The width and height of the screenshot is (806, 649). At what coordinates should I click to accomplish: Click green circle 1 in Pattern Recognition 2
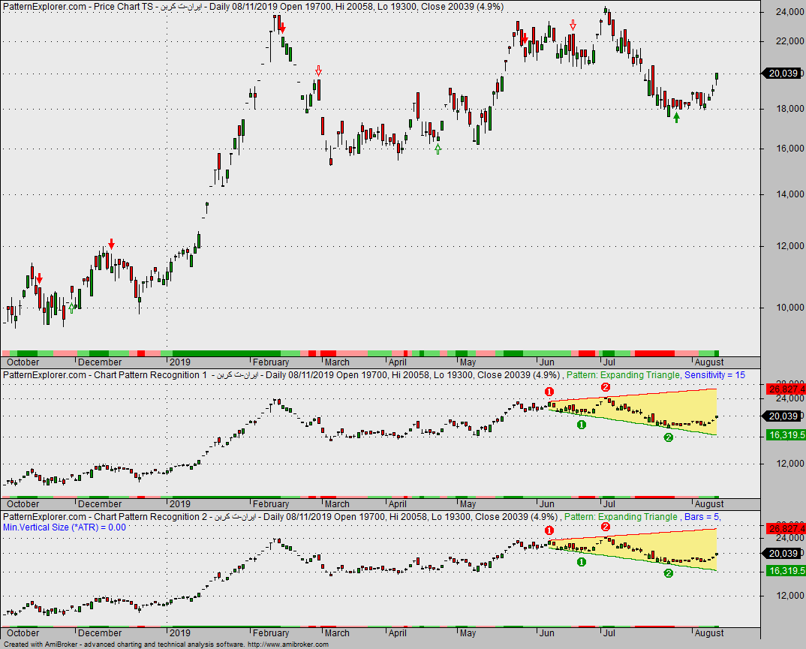coord(582,562)
